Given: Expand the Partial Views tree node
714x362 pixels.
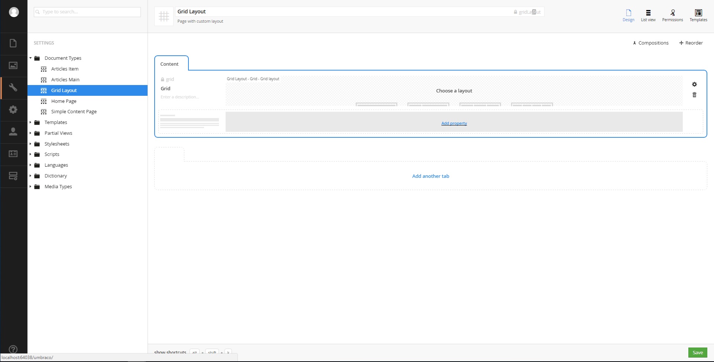Looking at the screenshot, I should 30,133.
